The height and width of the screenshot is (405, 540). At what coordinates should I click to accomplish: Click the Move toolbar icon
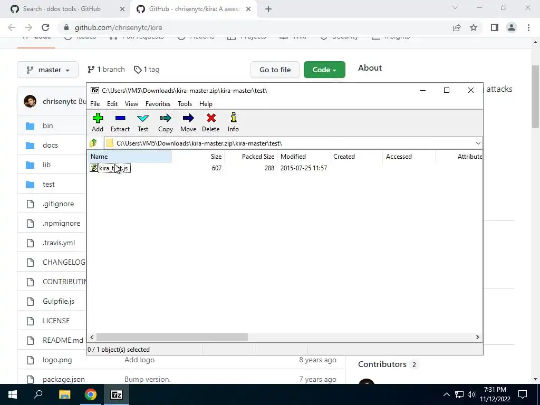click(x=188, y=122)
